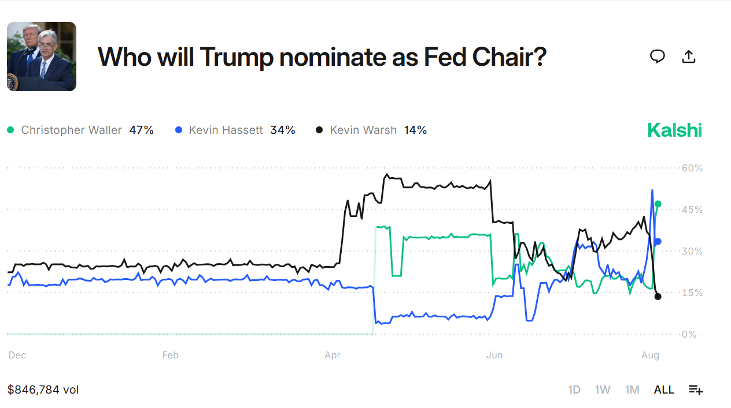Toggle the Kevin Warsh legend name
This screenshot has height=408, width=731.
click(363, 130)
